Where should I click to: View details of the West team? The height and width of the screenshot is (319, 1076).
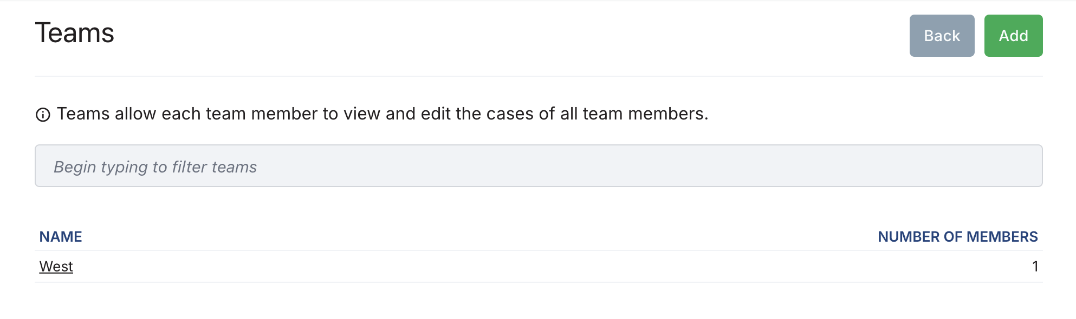point(56,267)
